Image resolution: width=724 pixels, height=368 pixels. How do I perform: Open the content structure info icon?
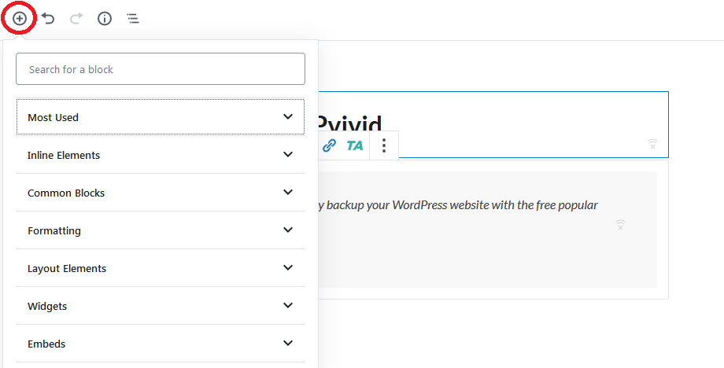[105, 18]
